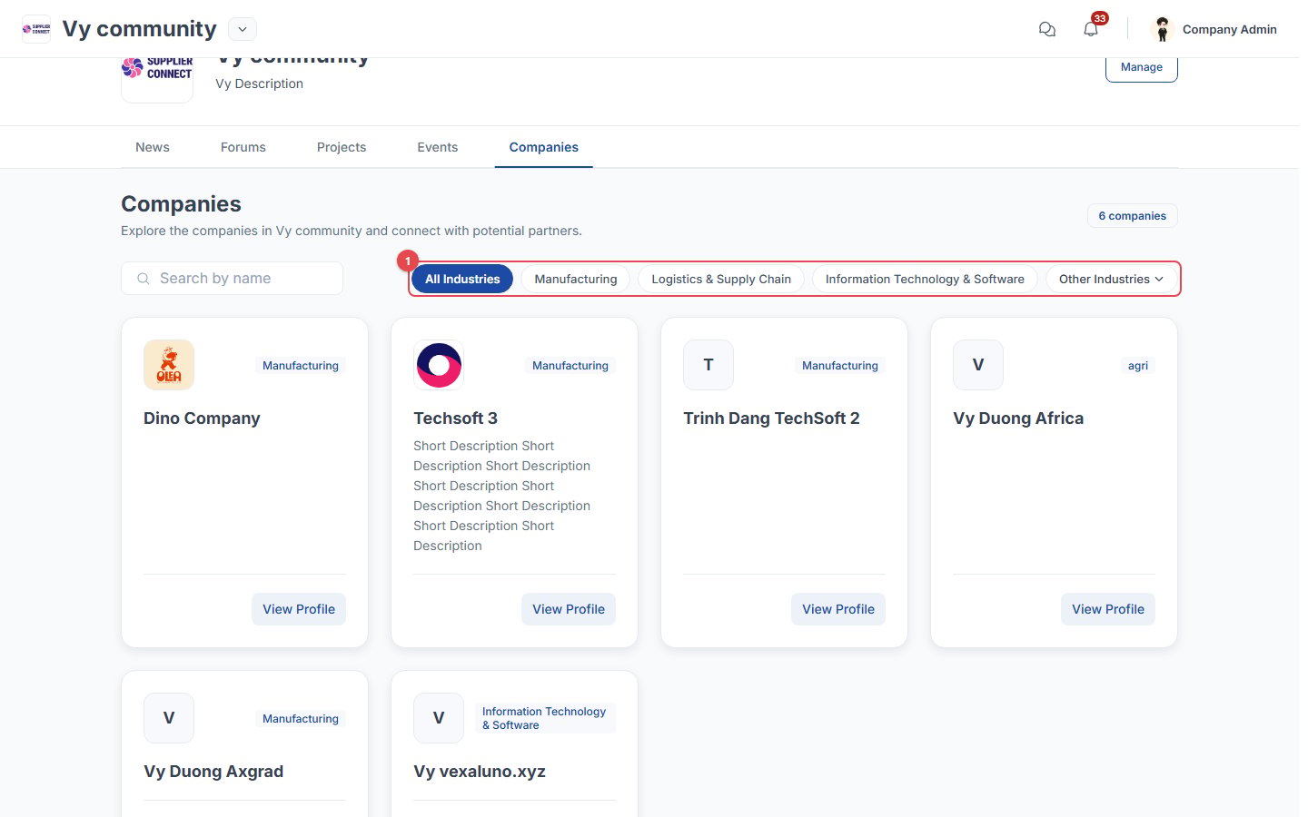
Task: Expand the Vy community switcher dropdown
Action: (x=243, y=29)
